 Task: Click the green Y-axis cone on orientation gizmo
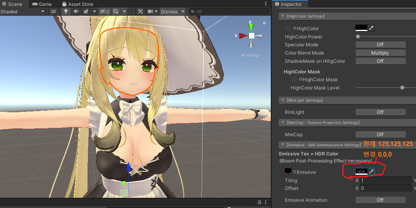pyautogui.click(x=251, y=27)
